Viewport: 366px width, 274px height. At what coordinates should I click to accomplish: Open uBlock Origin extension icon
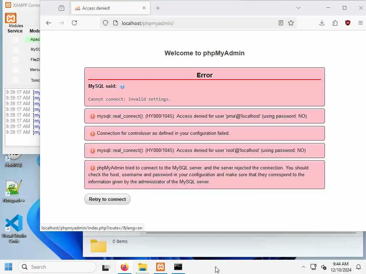(348, 23)
